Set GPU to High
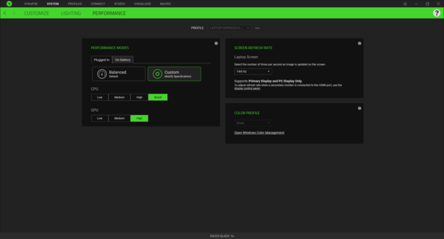The width and height of the screenshot is (444, 239). point(139,118)
